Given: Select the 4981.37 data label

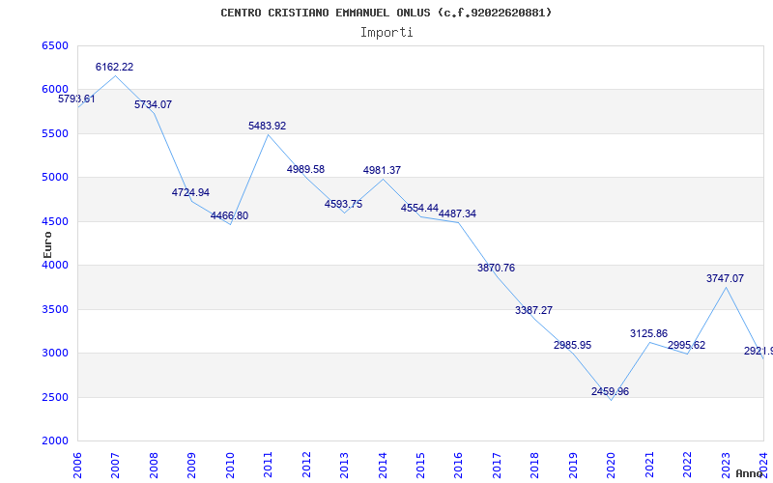Looking at the screenshot, I should pos(382,171).
